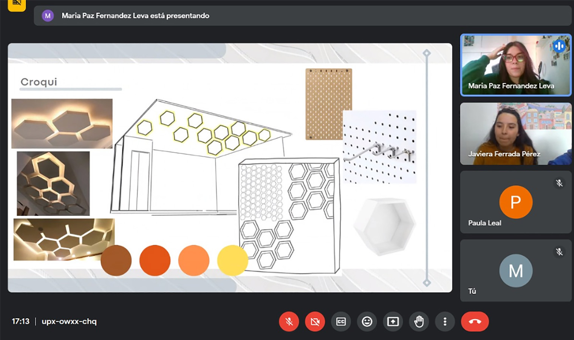Image resolution: width=574 pixels, height=340 pixels.
Task: Turn the camera back on
Action: pyautogui.click(x=315, y=321)
